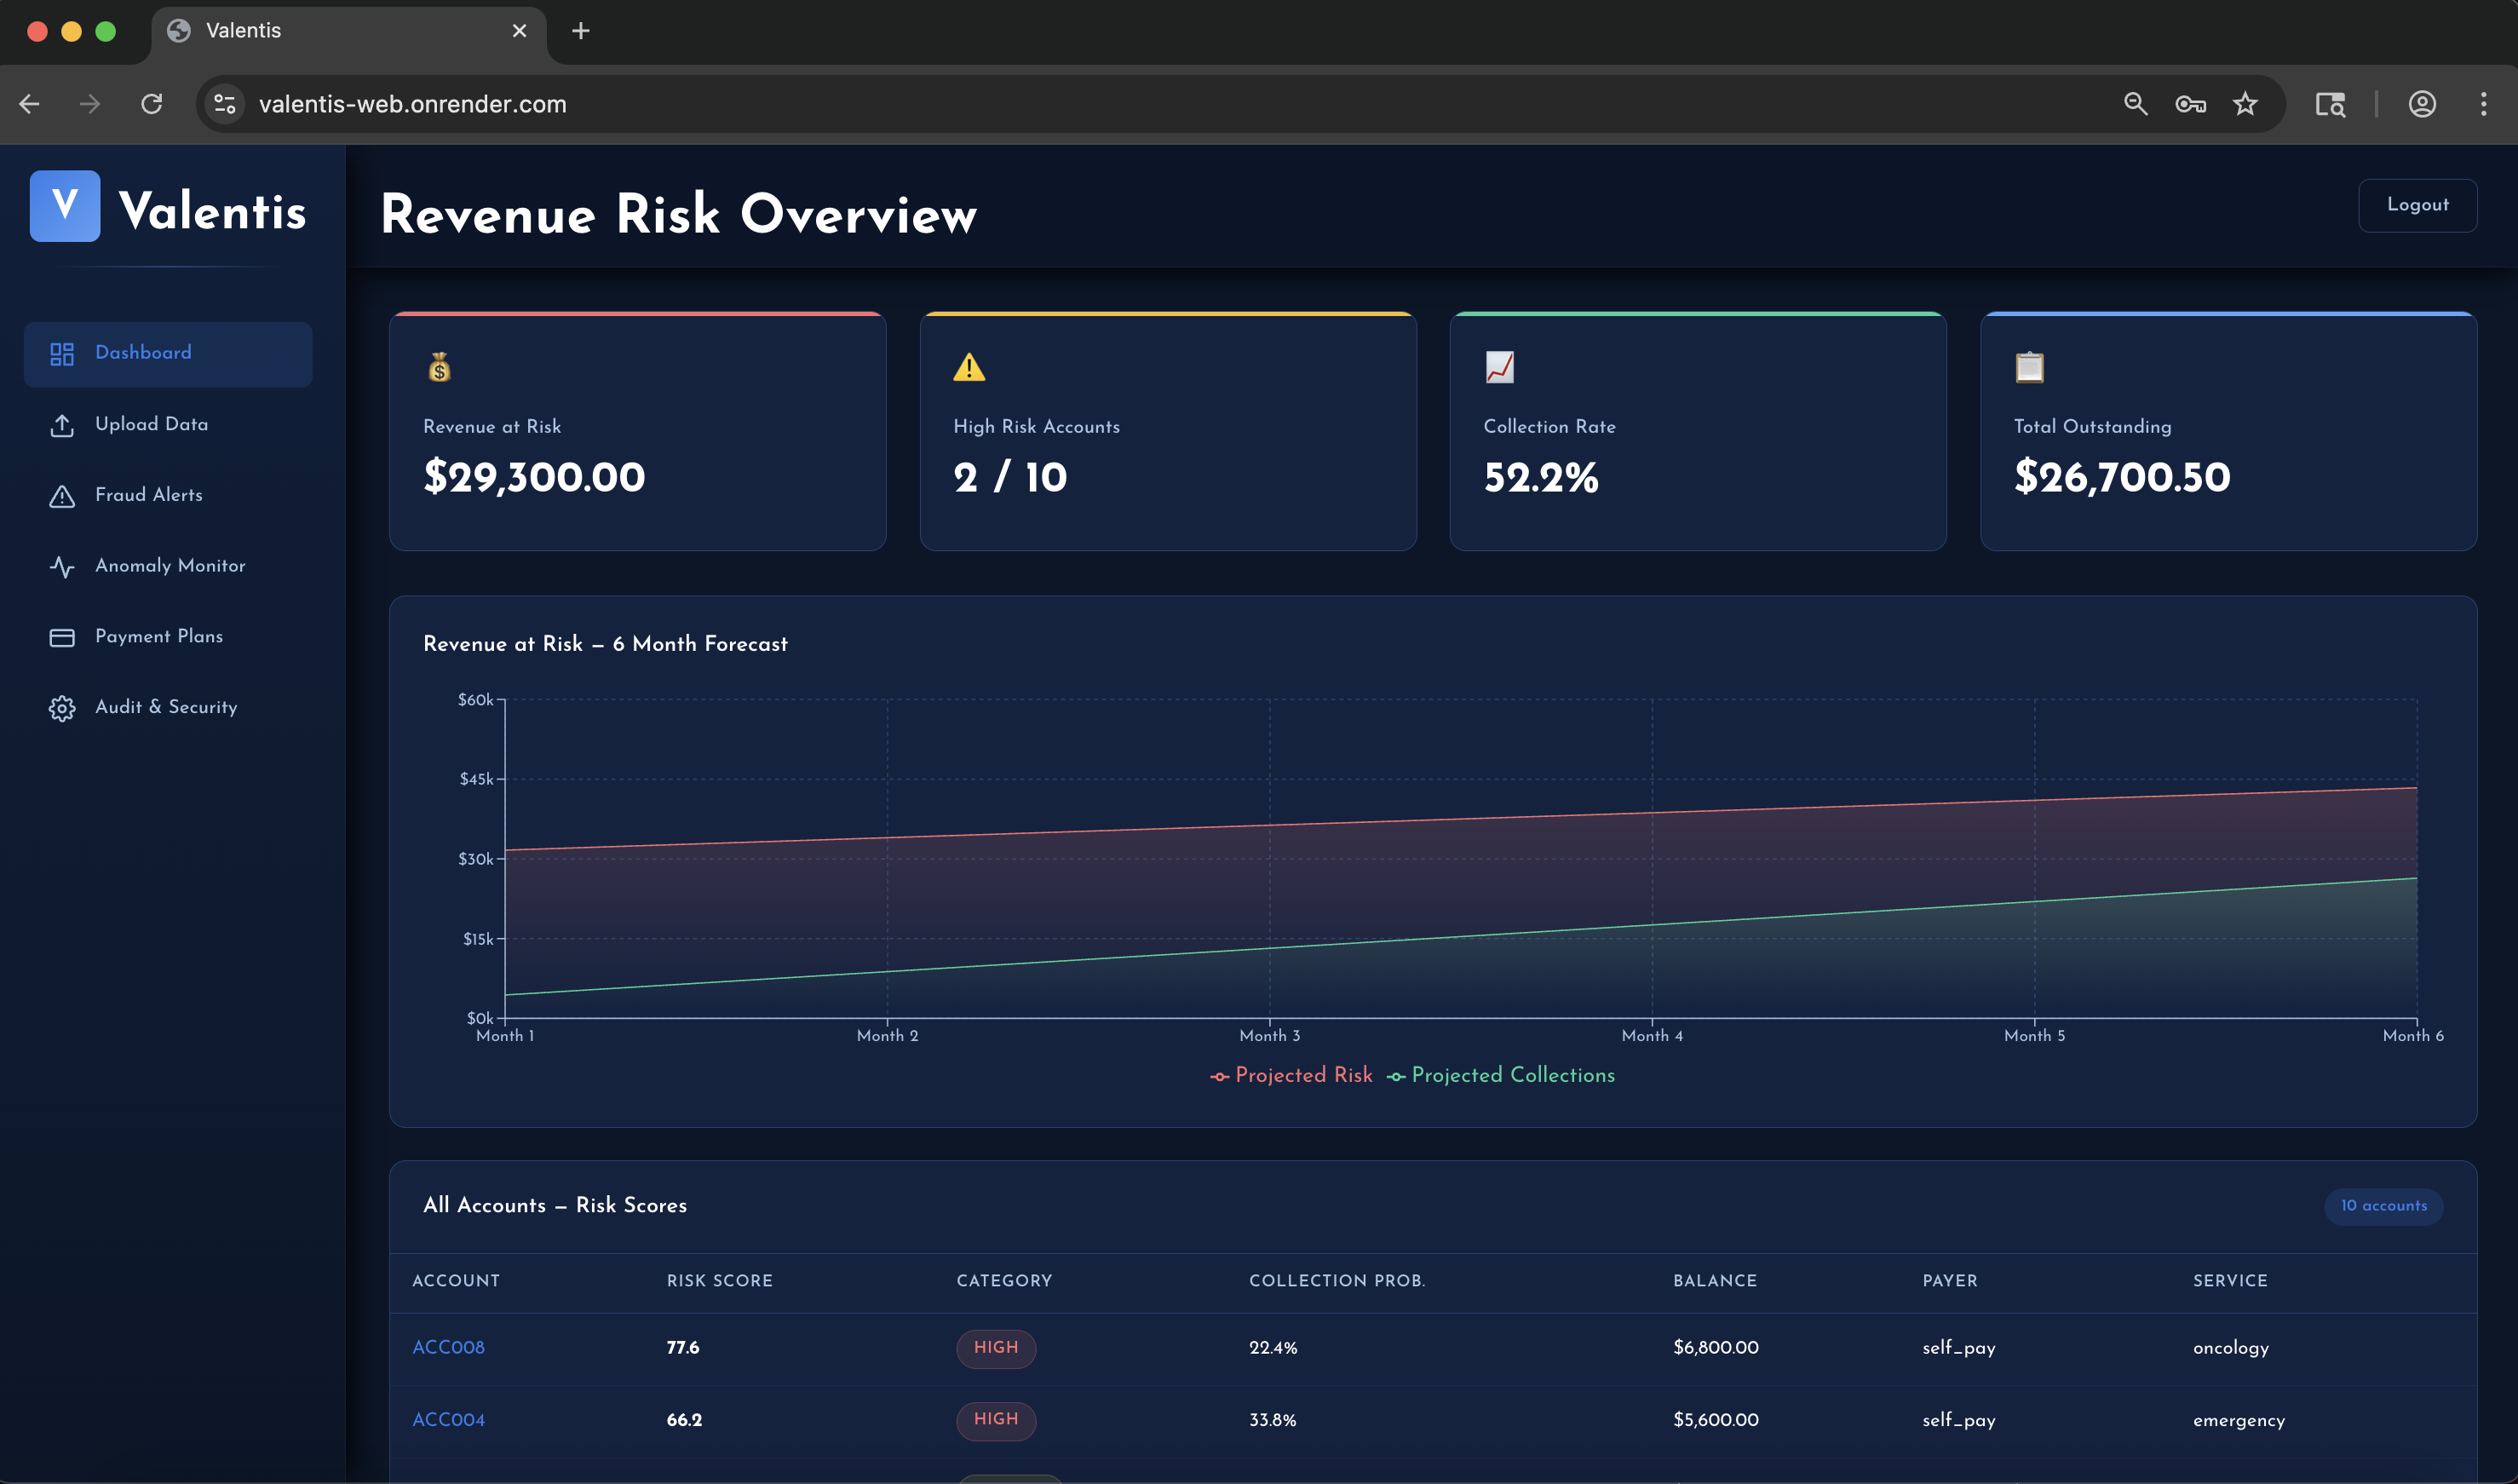Image resolution: width=2518 pixels, height=1484 pixels.
Task: Click the Payment Plans card icon
Action: tap(62, 637)
